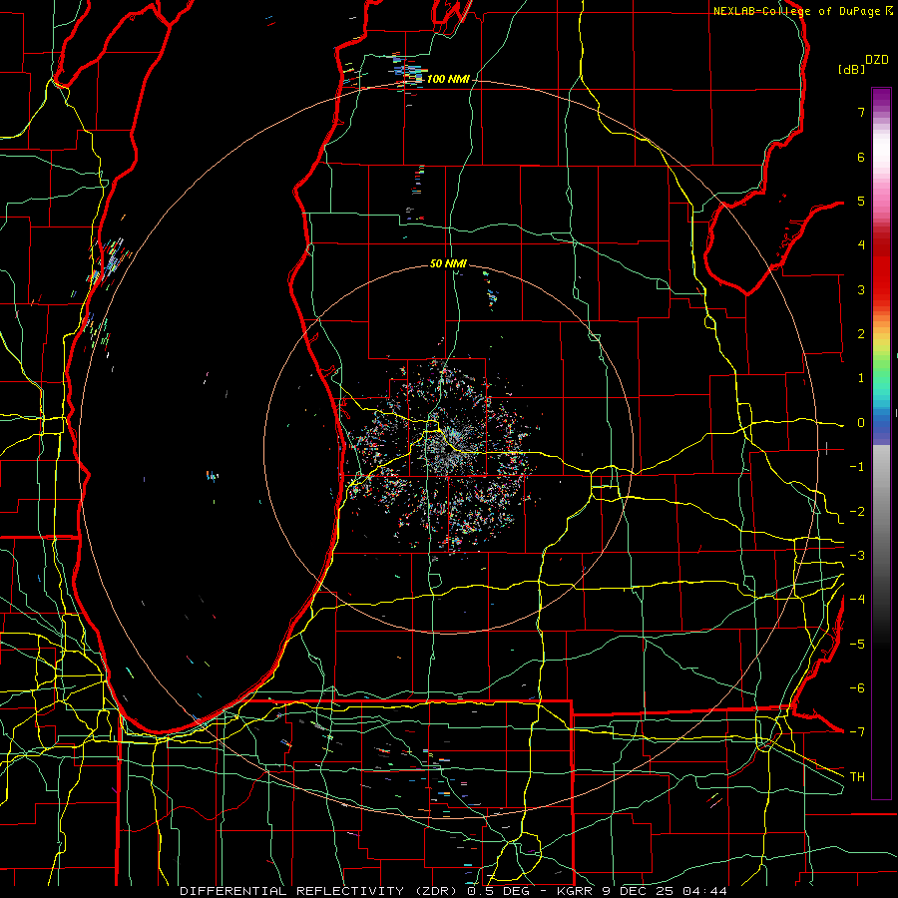Click the TH threshold label on scale

857,777
